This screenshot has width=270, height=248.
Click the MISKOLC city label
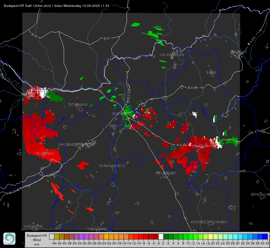[x=239, y=52]
